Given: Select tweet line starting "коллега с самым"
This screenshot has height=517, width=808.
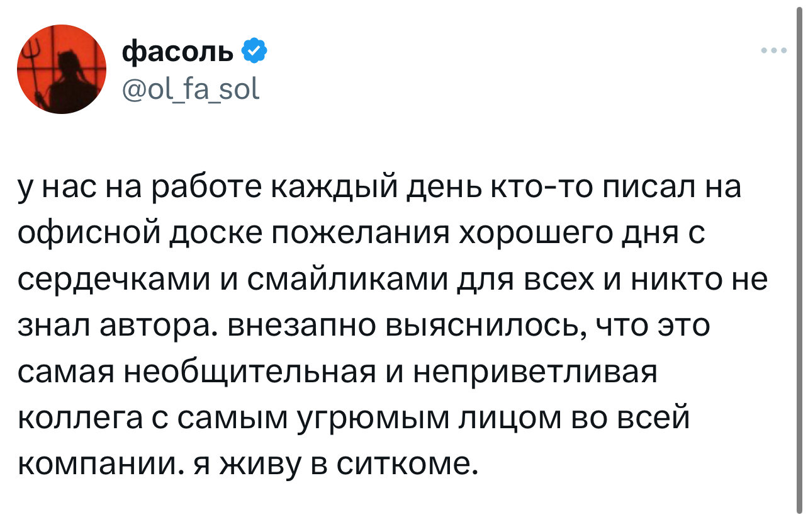Looking at the screenshot, I should tap(354, 418).
